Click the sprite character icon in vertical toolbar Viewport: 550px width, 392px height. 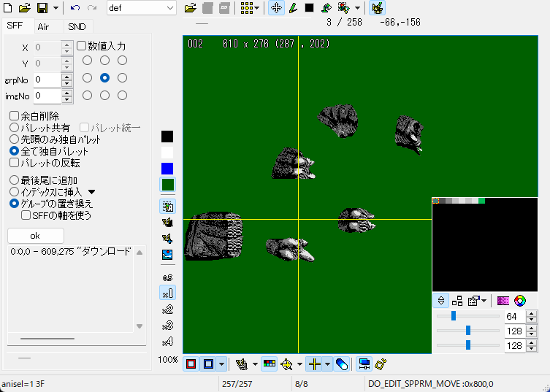(168, 223)
